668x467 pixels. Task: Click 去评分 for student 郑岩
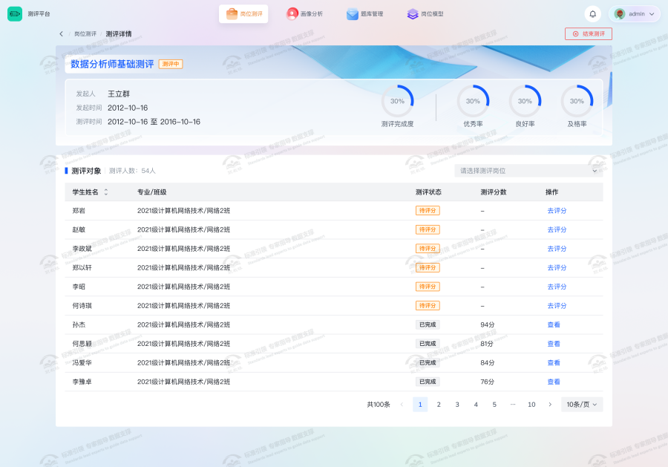click(557, 211)
